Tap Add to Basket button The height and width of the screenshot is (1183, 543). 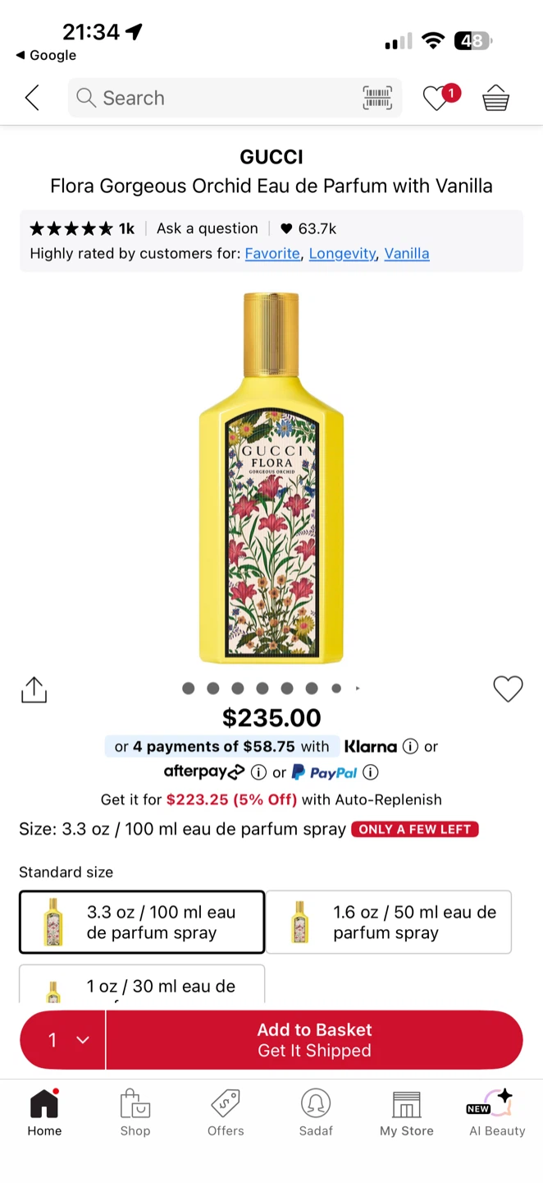coord(314,1040)
